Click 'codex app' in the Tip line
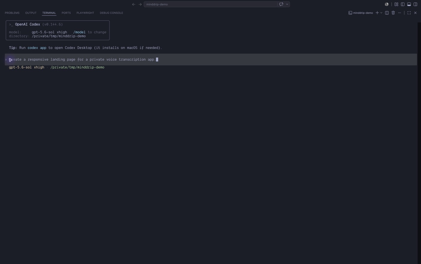This screenshot has height=264, width=421. point(37,48)
